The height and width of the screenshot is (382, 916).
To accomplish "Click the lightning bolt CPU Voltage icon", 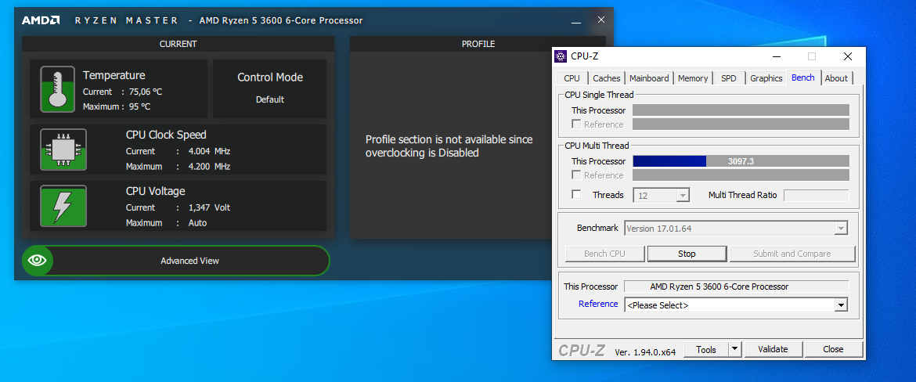I will (x=63, y=206).
